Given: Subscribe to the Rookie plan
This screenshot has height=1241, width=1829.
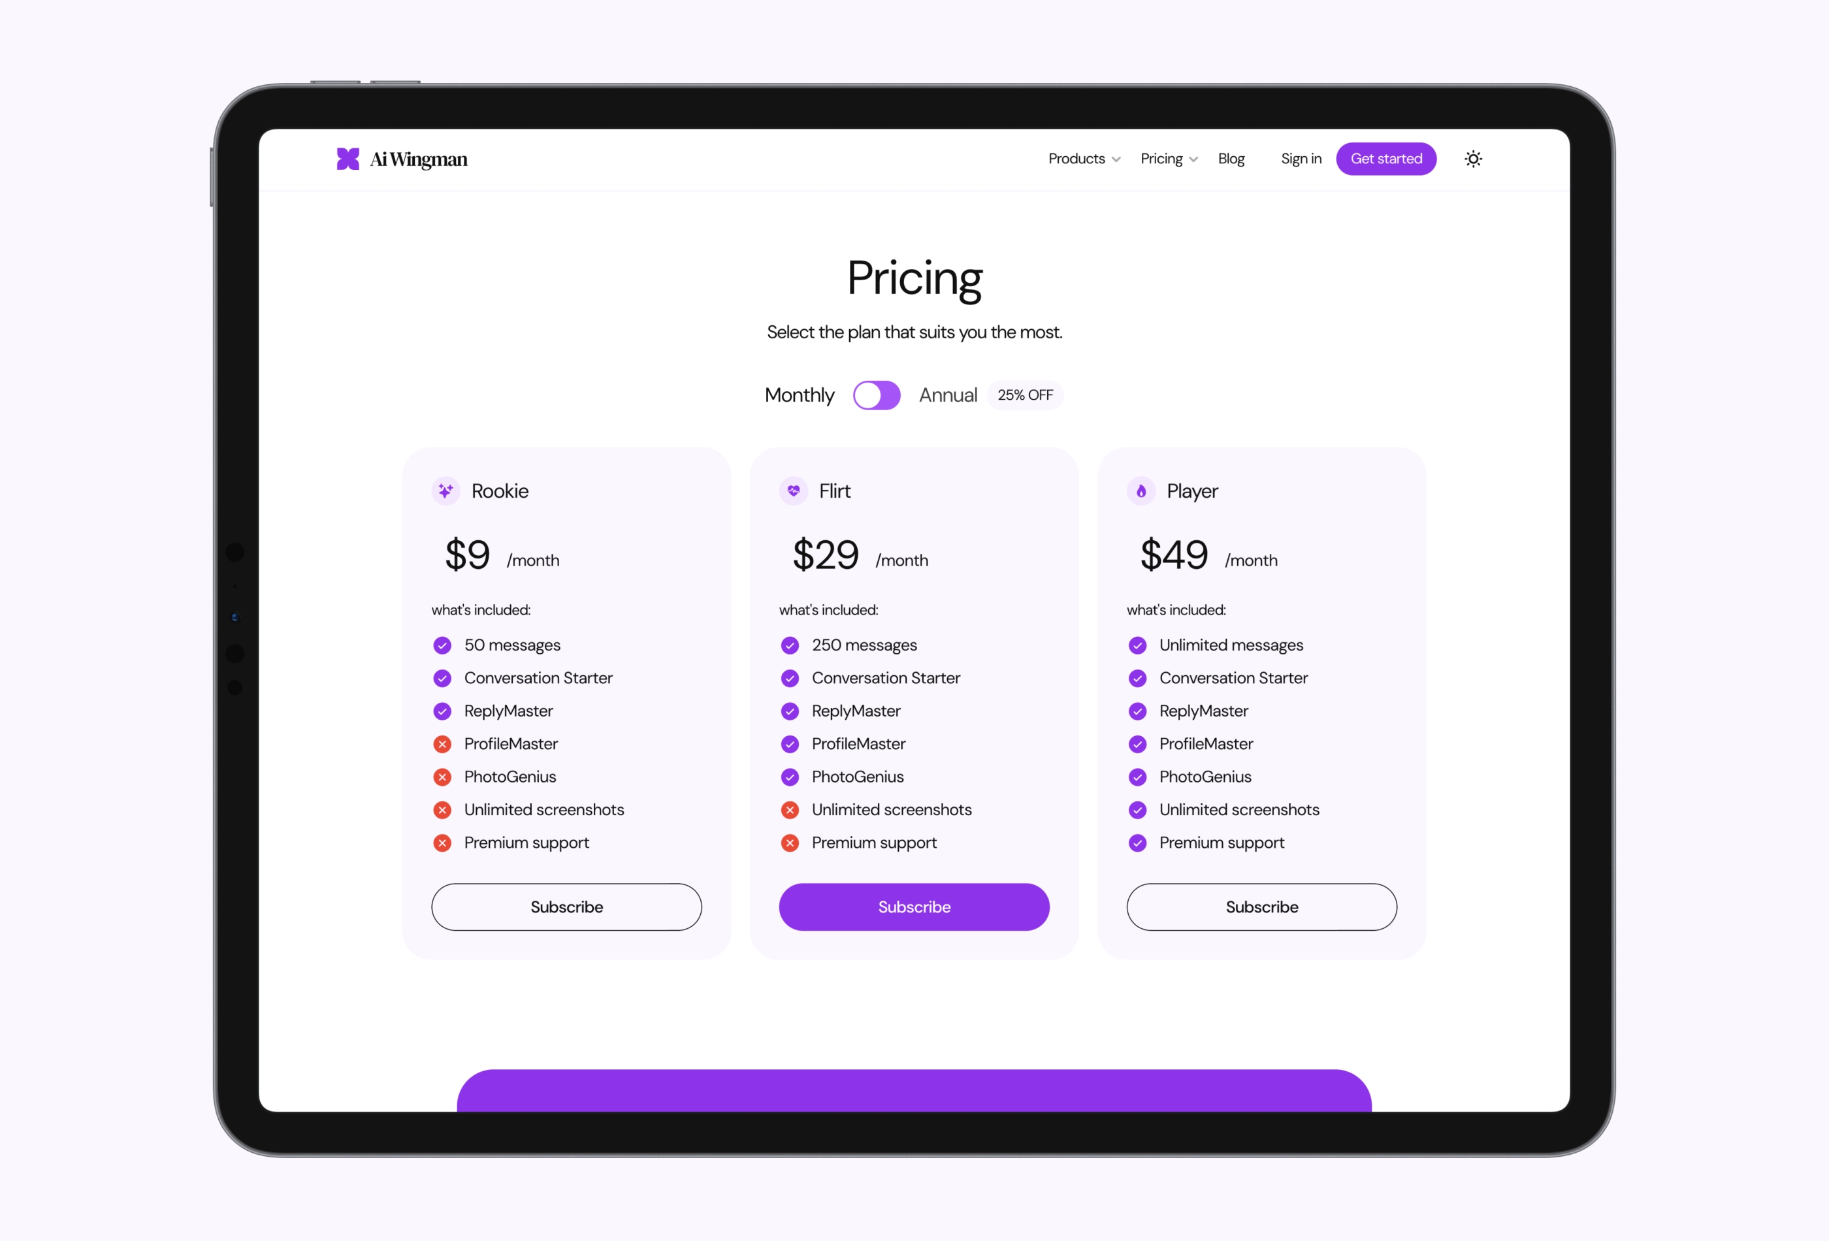Looking at the screenshot, I should (x=565, y=906).
